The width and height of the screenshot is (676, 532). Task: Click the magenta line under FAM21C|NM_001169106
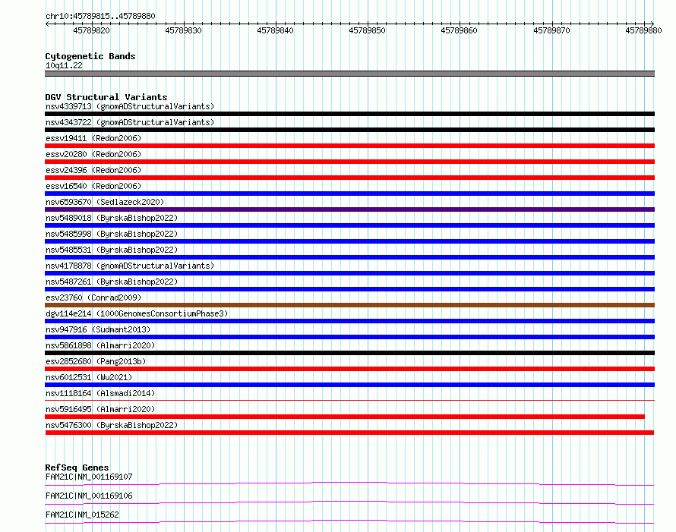(x=349, y=502)
